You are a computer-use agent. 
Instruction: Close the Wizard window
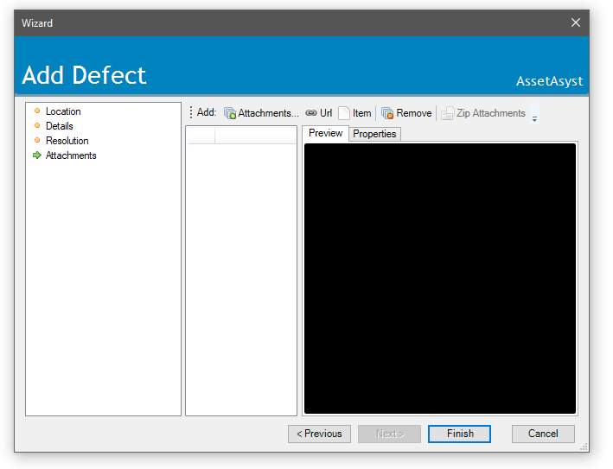coord(576,22)
